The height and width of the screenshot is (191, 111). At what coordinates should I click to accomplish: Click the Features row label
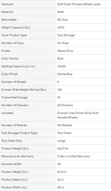[x=7, y=4]
